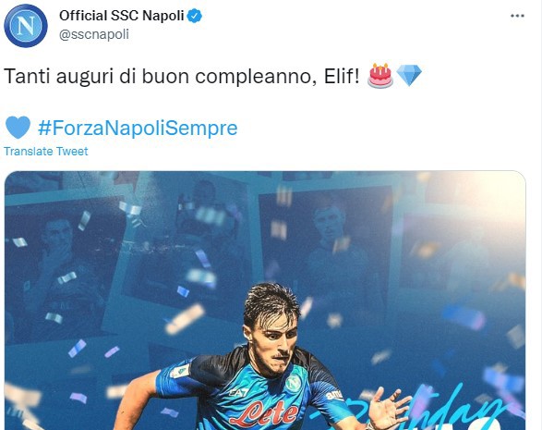The width and height of the screenshot is (542, 430).
Task: Click the @sscnapoli handle
Action: (94, 34)
